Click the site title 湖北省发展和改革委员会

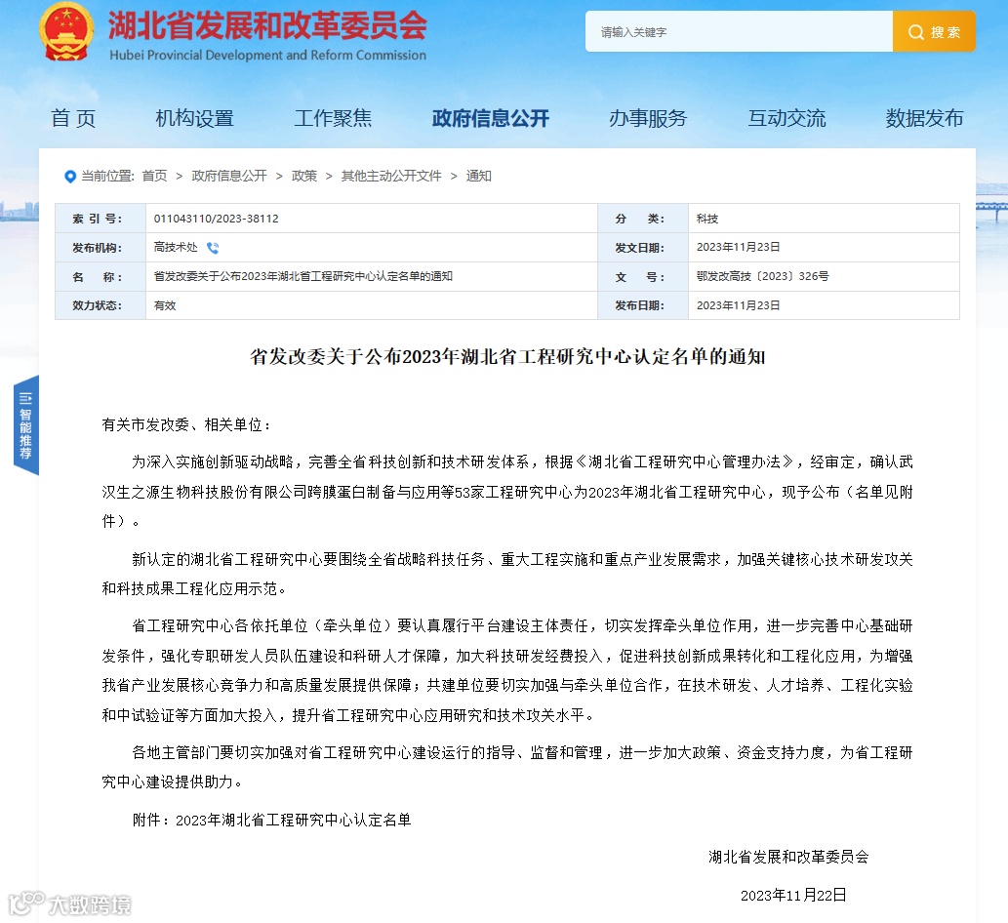[x=267, y=25]
